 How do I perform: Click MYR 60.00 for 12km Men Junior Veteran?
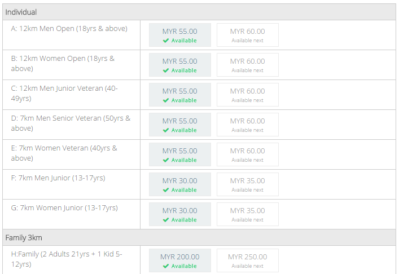(247, 95)
